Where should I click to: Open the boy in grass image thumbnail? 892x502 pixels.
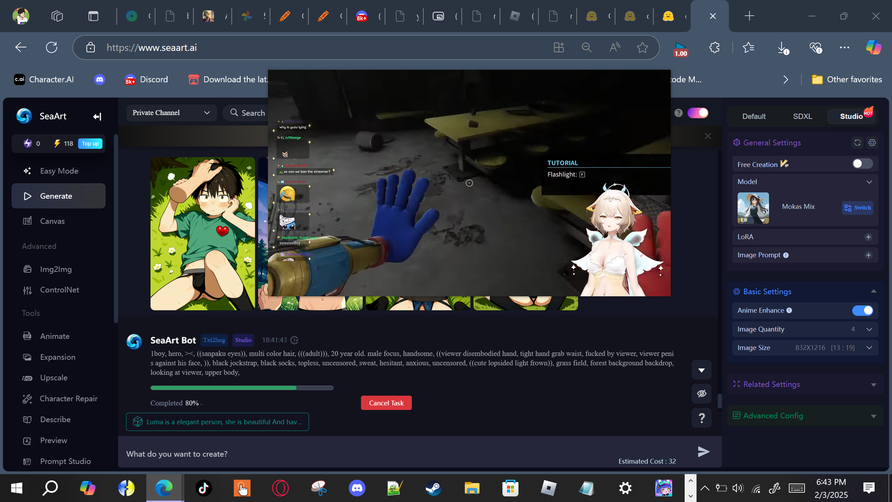pyautogui.click(x=203, y=234)
